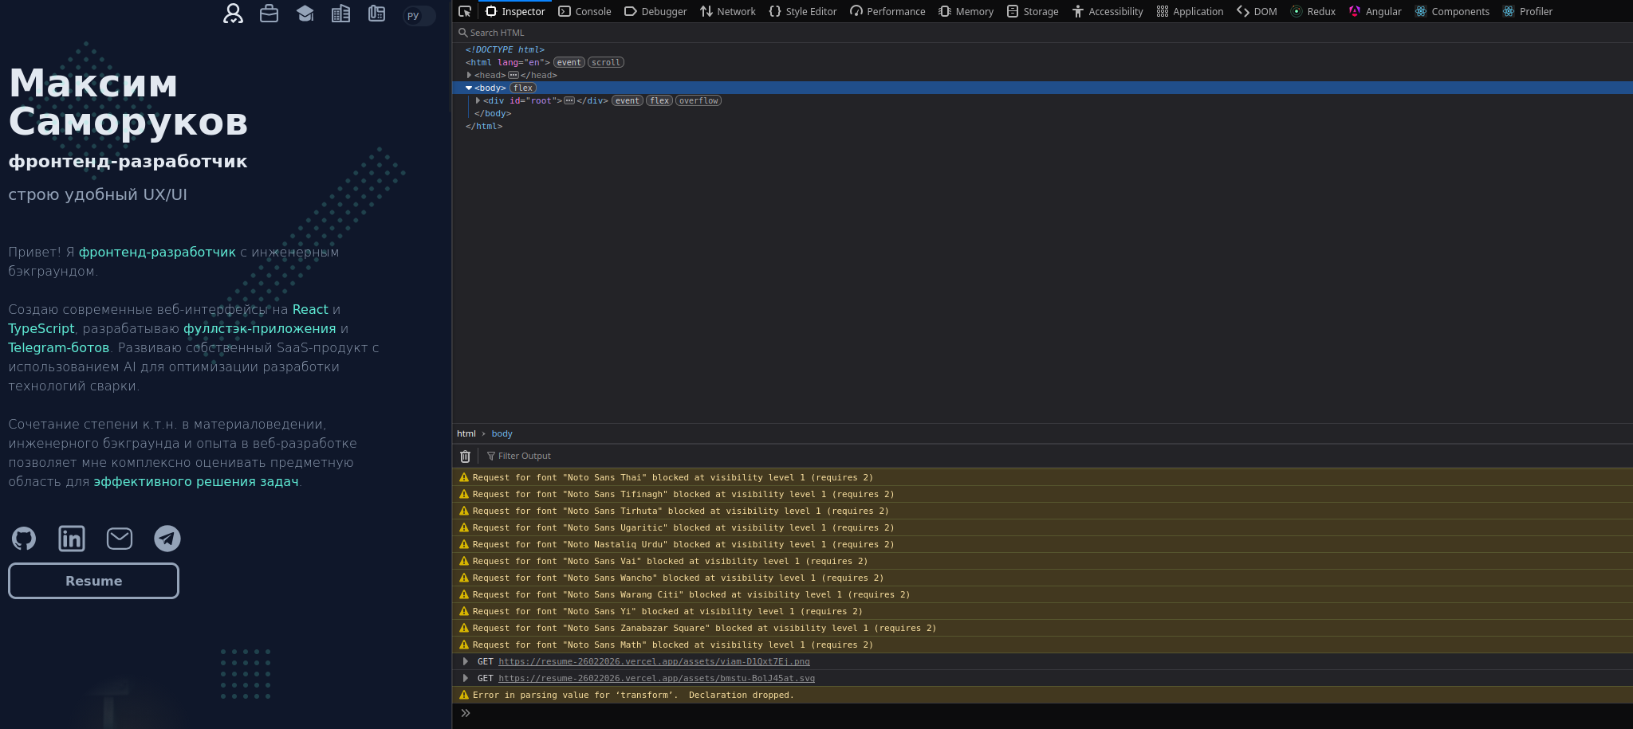Toggle the overflow badge on root div

point(698,101)
